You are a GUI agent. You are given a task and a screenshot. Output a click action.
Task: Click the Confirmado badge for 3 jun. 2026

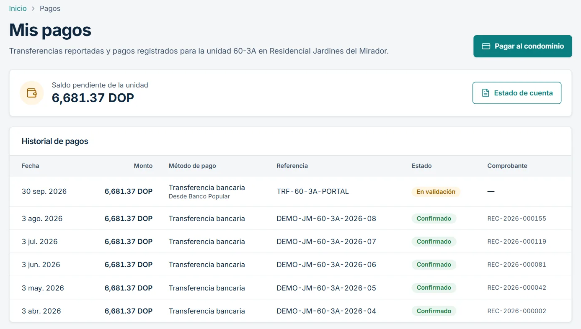tap(434, 265)
